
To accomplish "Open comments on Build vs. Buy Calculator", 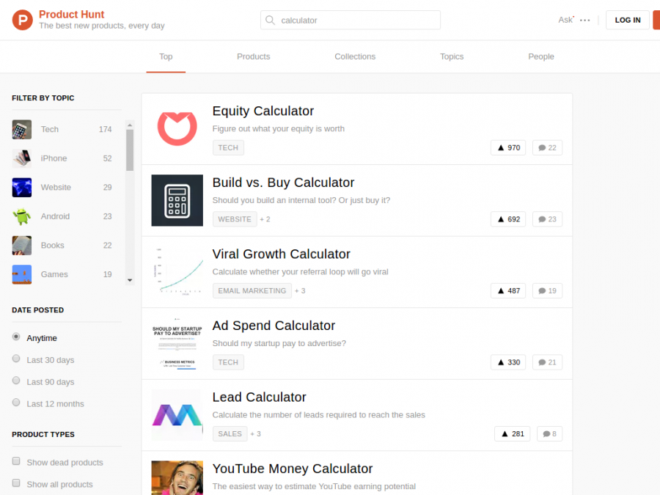I will click(547, 219).
